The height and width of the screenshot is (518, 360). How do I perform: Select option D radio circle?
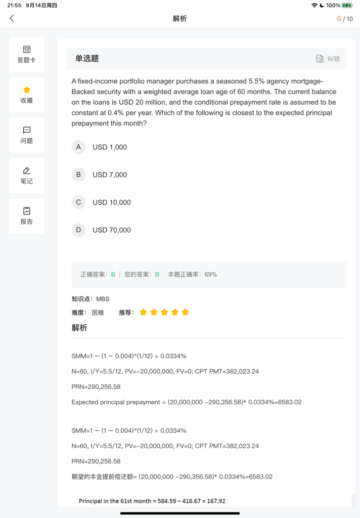pos(78,230)
